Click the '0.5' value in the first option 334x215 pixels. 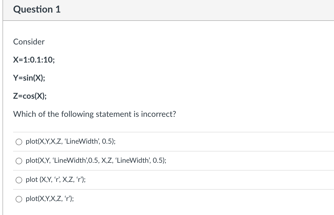coord(108,141)
